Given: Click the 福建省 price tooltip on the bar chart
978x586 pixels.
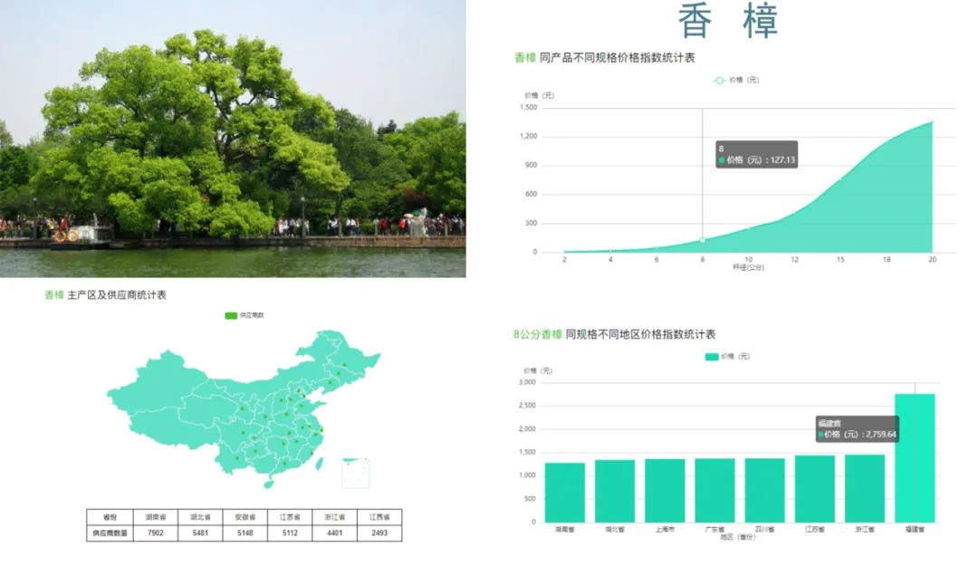Looking at the screenshot, I should (x=856, y=429).
